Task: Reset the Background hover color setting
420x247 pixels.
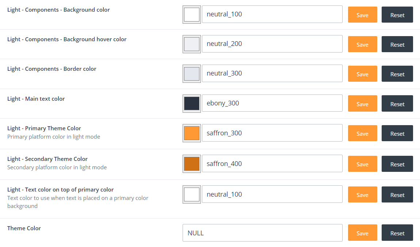Action: (x=397, y=45)
